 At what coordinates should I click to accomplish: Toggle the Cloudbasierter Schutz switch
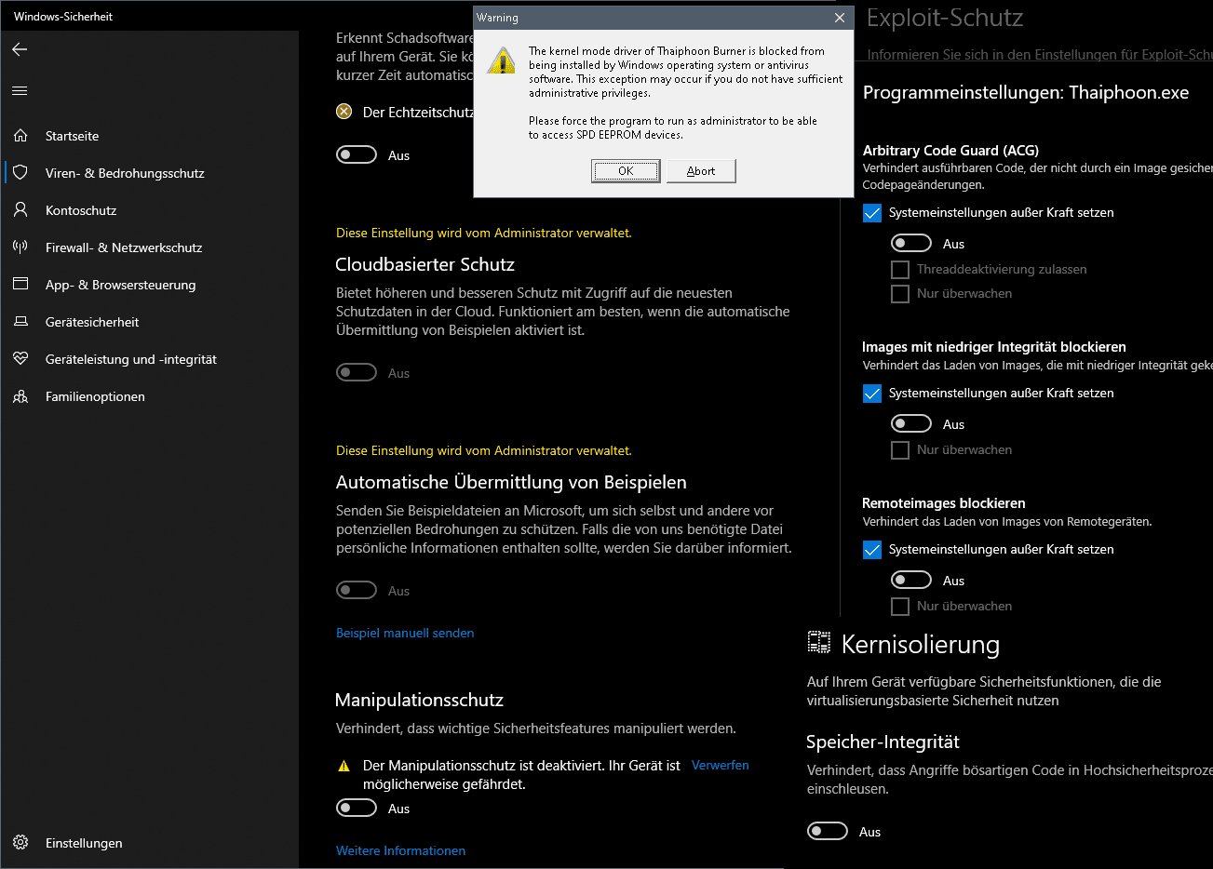(357, 372)
